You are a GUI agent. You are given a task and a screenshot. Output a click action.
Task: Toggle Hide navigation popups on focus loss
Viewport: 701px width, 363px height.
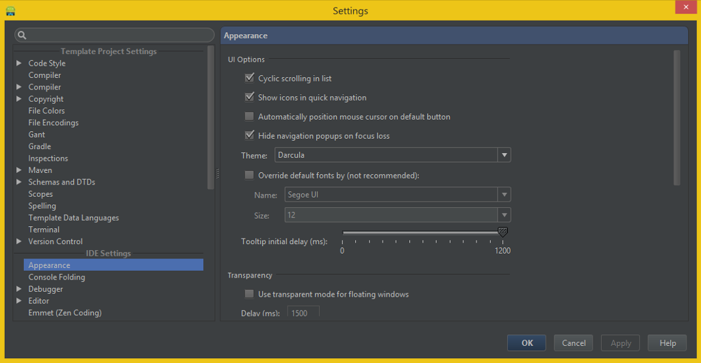click(249, 135)
